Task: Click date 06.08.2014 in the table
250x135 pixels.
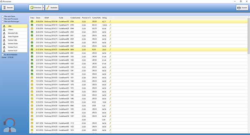Action: click(x=39, y=32)
